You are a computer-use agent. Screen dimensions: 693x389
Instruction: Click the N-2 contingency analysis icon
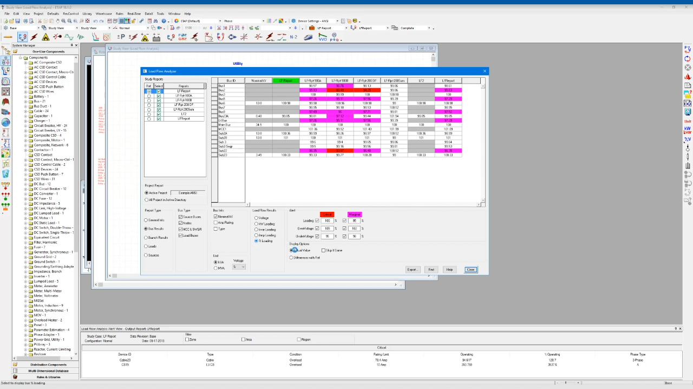point(293,37)
